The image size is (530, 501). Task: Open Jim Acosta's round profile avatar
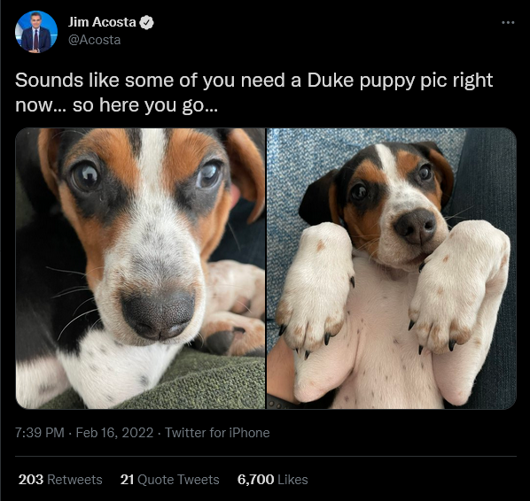point(36,32)
